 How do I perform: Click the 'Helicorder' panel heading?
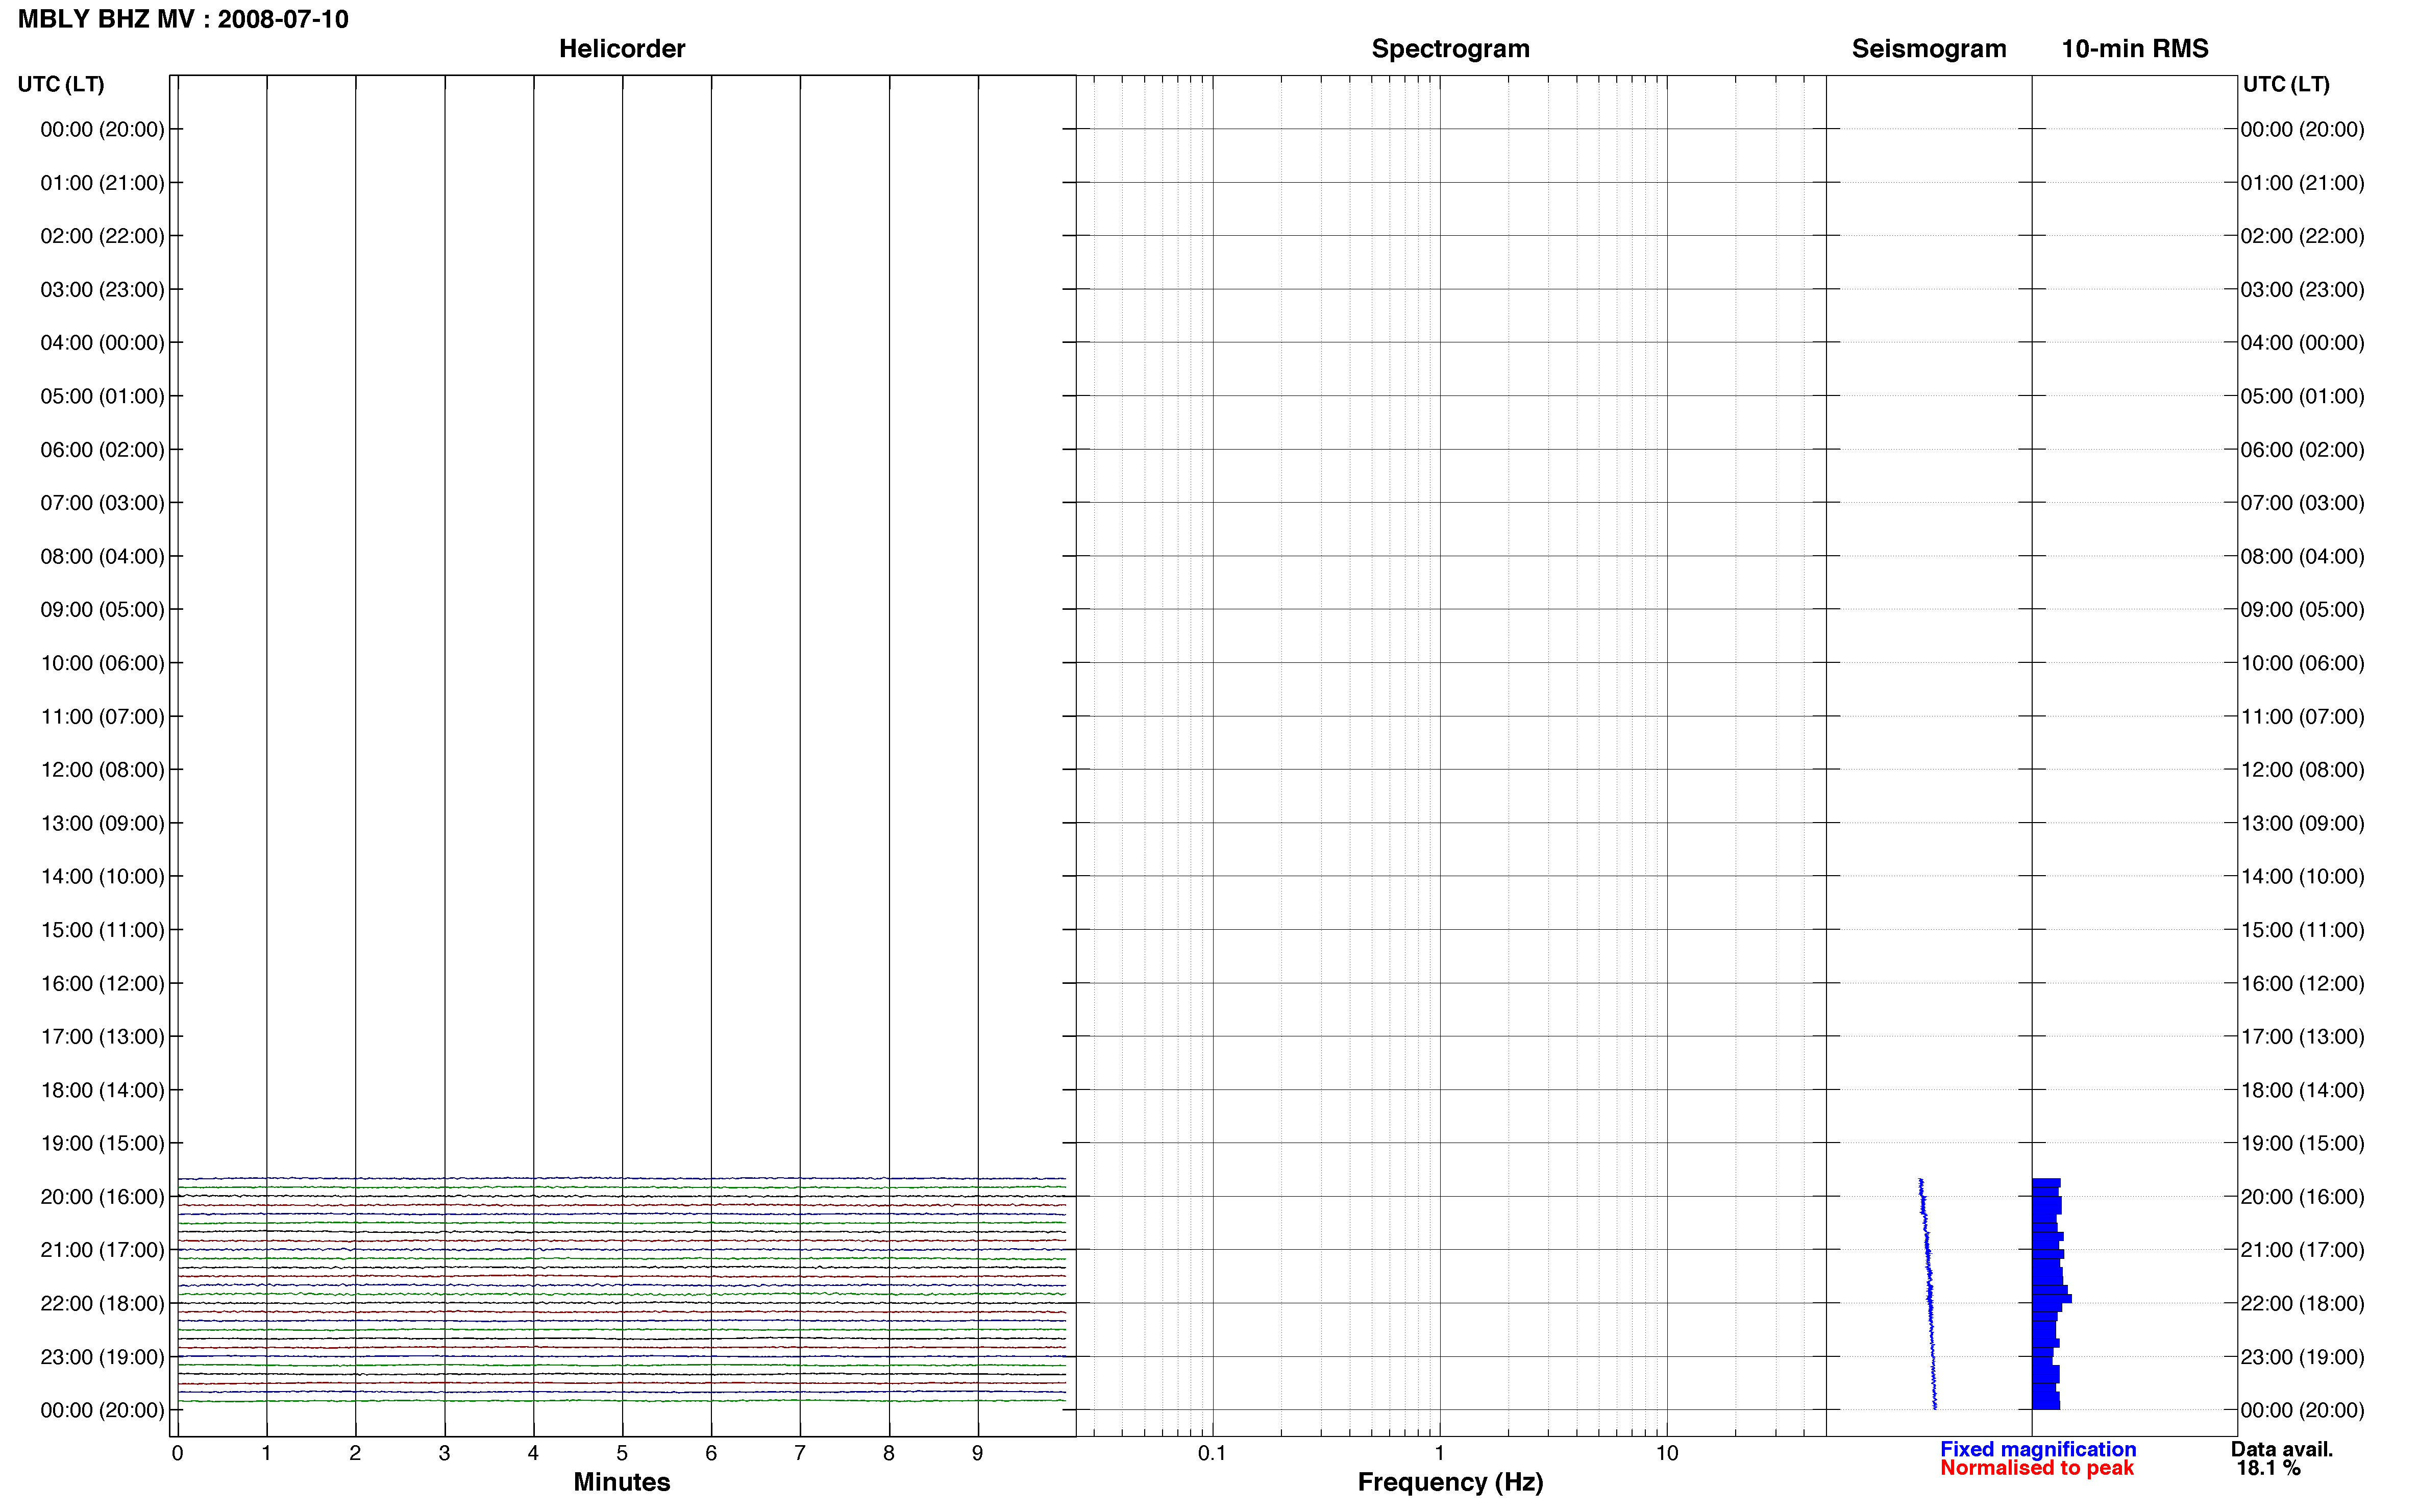coord(622,49)
